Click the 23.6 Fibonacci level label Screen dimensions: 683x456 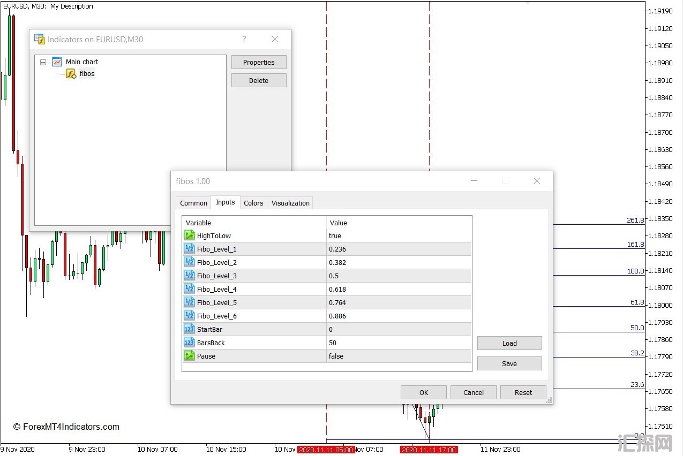coord(637,385)
